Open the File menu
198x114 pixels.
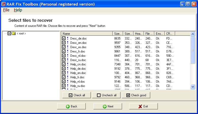[x=6, y=10]
